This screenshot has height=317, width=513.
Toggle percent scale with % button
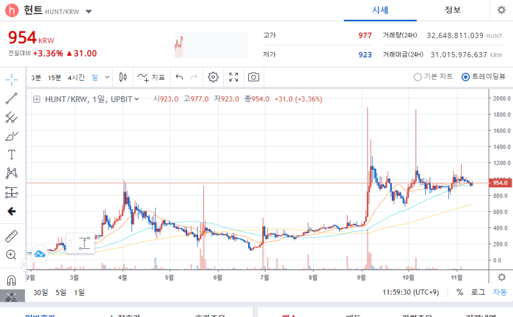pyautogui.click(x=460, y=292)
